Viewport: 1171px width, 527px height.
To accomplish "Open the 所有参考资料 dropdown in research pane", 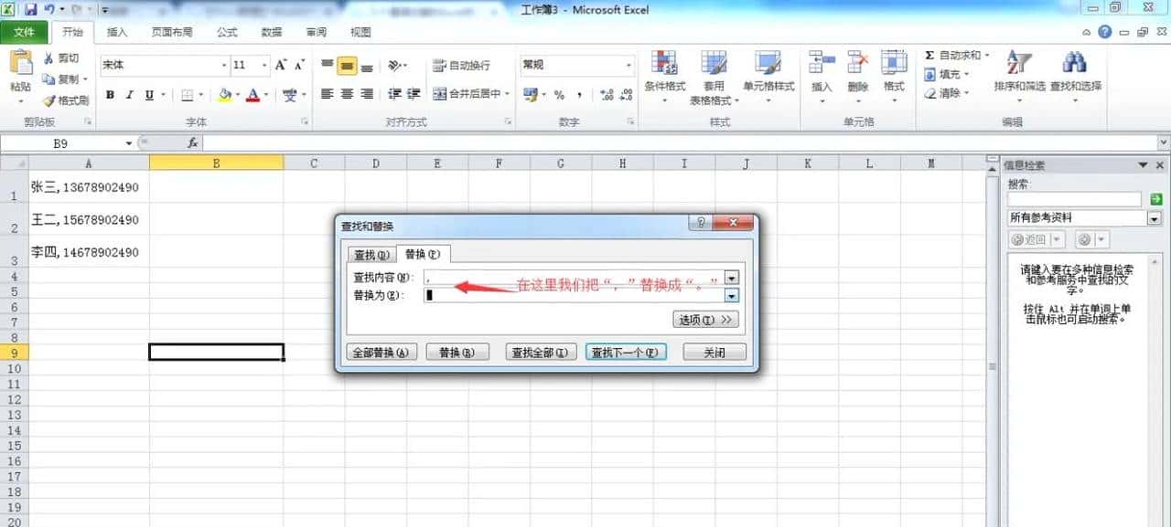I will [x=1154, y=218].
